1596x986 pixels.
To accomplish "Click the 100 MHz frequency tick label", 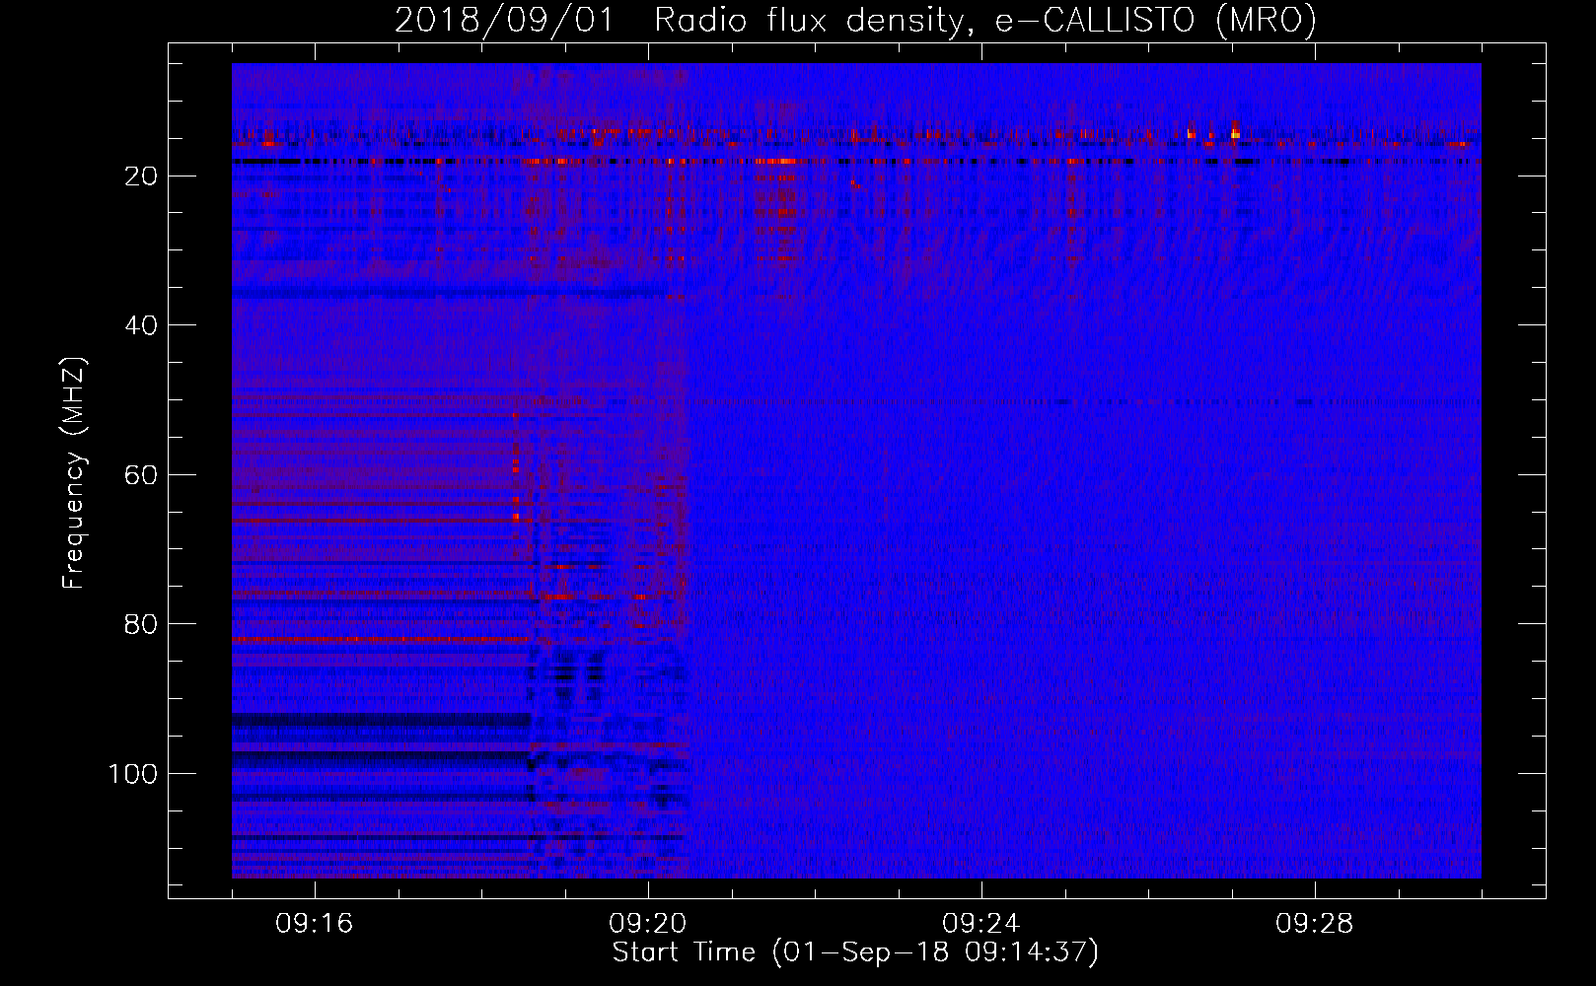I will point(133,774).
